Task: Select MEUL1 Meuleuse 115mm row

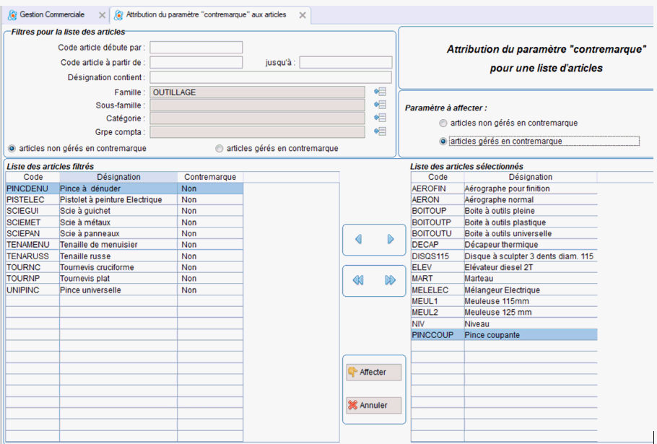Action: point(504,301)
